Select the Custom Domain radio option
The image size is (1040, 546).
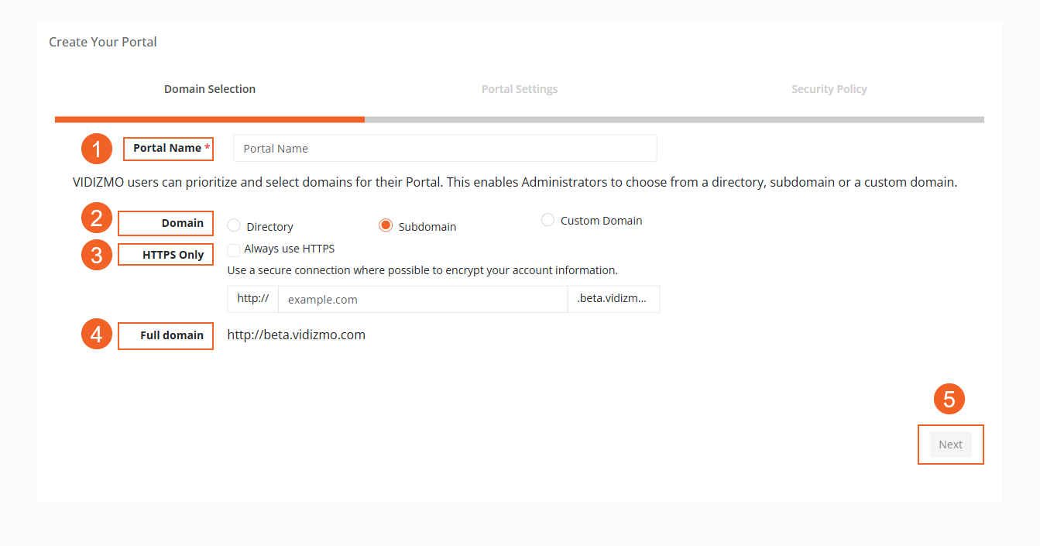click(x=547, y=219)
